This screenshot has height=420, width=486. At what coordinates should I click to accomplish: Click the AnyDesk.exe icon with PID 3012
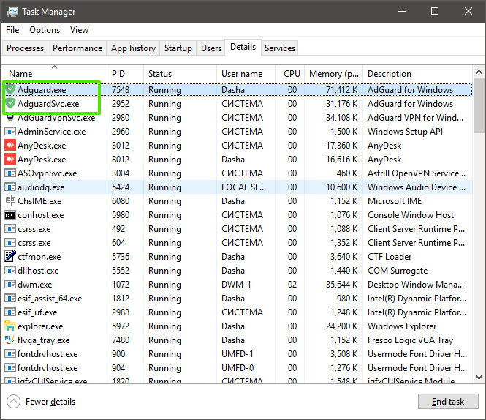click(10, 146)
